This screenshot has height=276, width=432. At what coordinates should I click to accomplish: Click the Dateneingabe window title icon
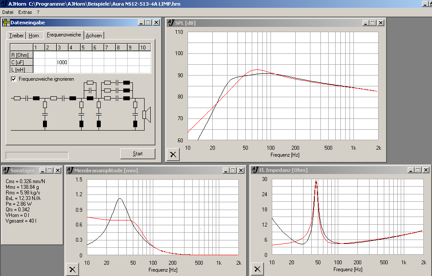click(x=6, y=23)
